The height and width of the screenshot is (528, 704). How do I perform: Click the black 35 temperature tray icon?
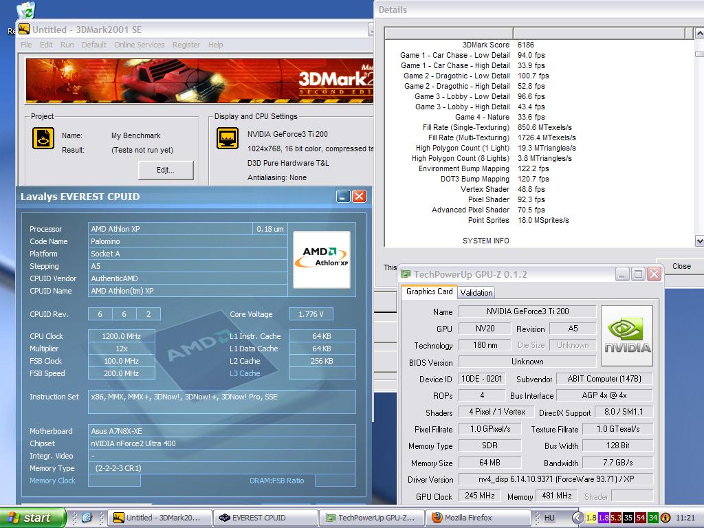(628, 518)
